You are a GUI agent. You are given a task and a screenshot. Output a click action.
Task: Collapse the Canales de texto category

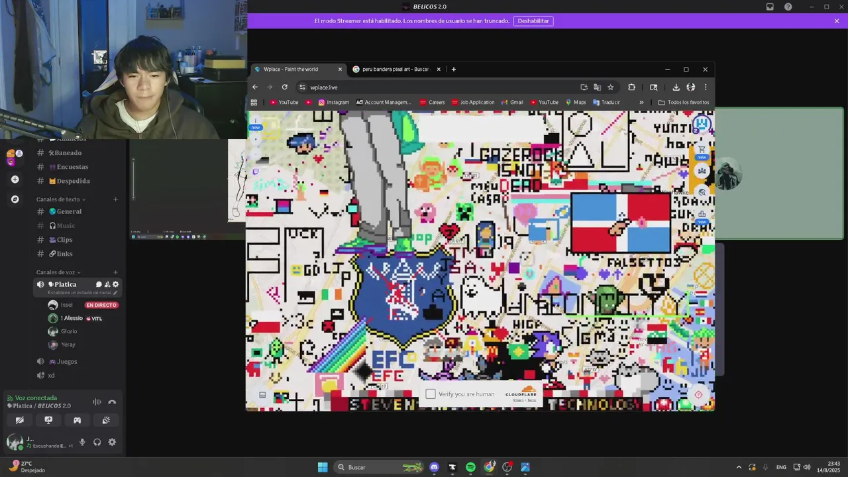(60, 199)
